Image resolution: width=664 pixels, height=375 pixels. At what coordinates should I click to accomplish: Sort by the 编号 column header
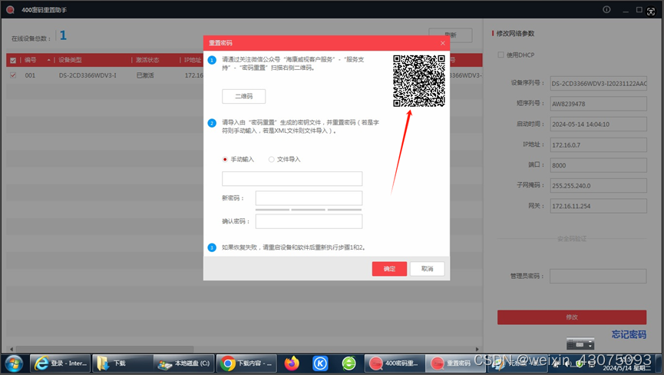pos(31,60)
